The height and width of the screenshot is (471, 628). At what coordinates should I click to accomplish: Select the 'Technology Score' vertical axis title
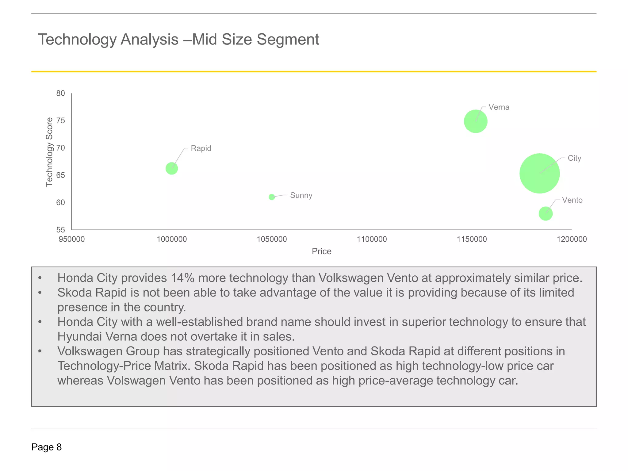point(49,152)
